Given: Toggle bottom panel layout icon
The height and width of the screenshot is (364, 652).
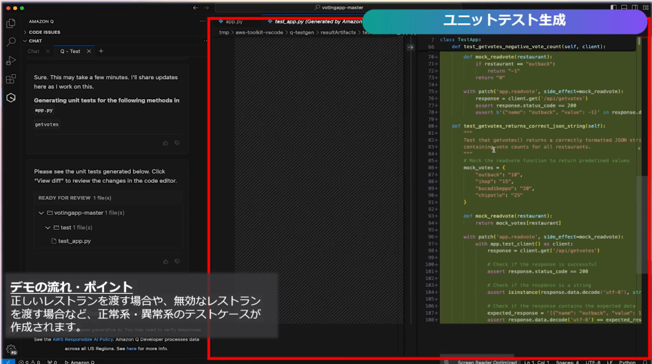Looking at the screenshot, I should coord(624,8).
